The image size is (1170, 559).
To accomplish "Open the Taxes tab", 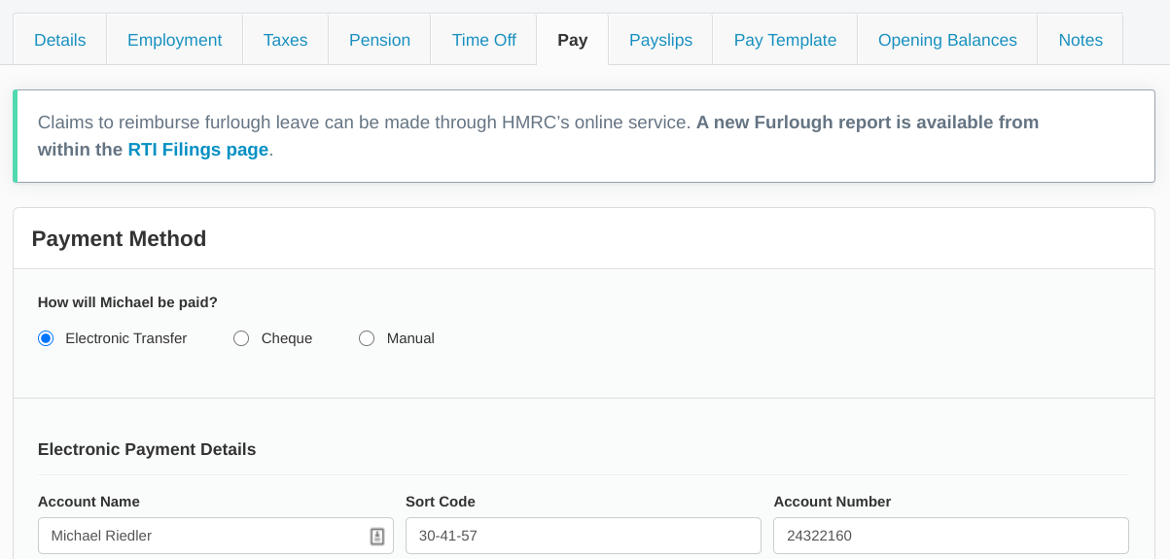I will pos(285,40).
